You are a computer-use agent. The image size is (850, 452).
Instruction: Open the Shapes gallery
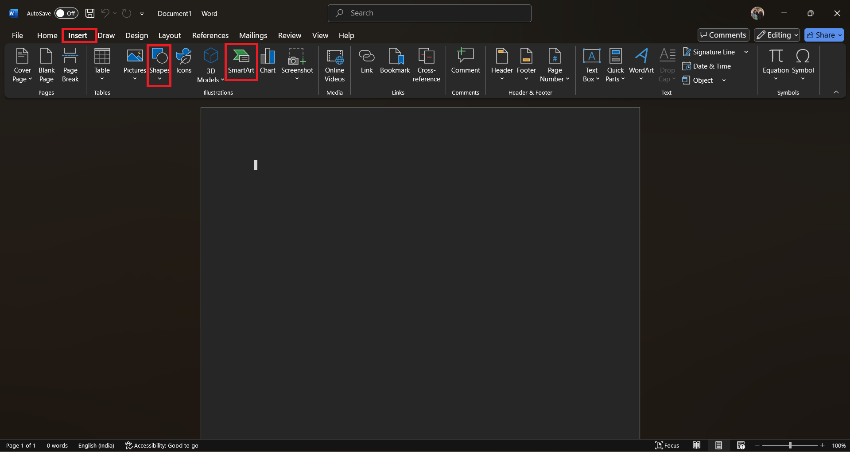pyautogui.click(x=159, y=65)
